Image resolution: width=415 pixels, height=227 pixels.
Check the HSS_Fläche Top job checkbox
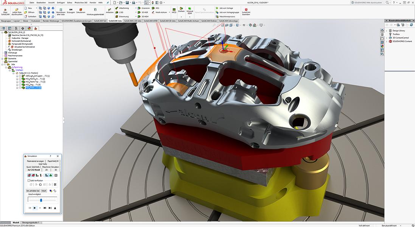(20, 82)
